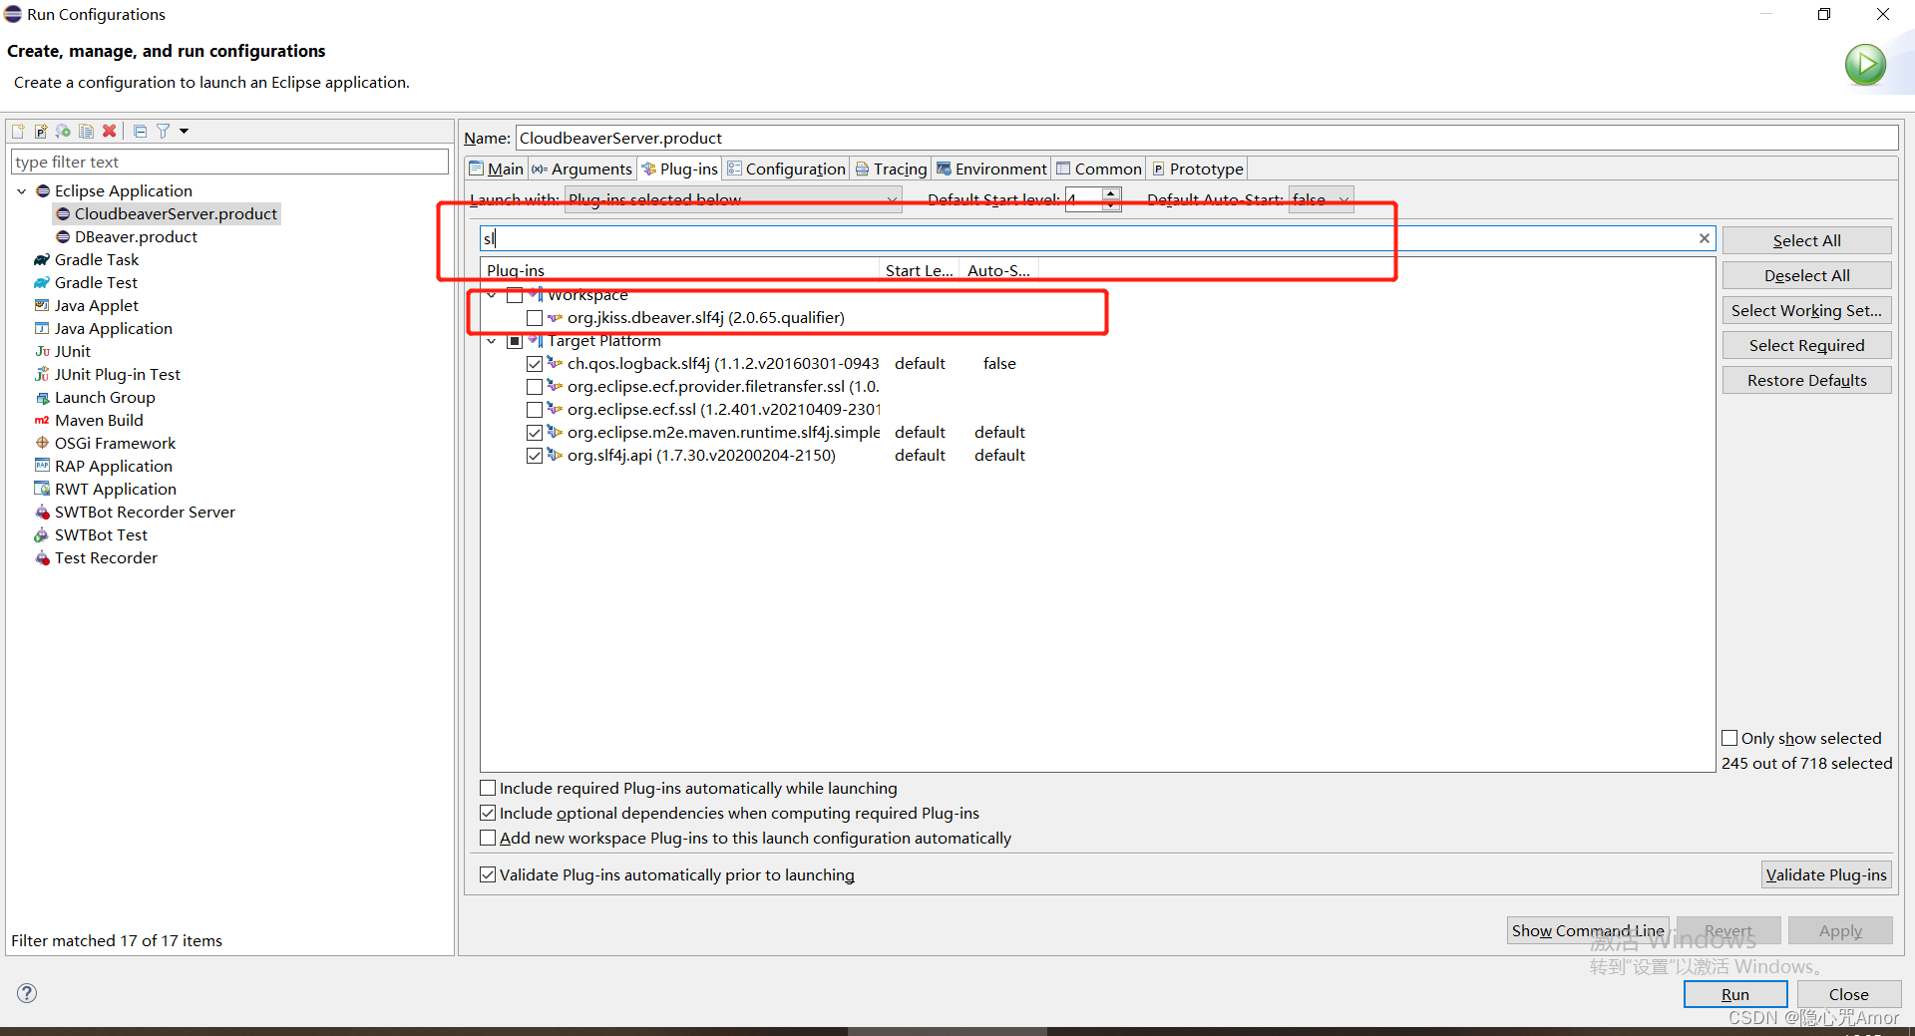Clear the plug-in filter with the X icon
The image size is (1915, 1036).
pyautogui.click(x=1705, y=238)
